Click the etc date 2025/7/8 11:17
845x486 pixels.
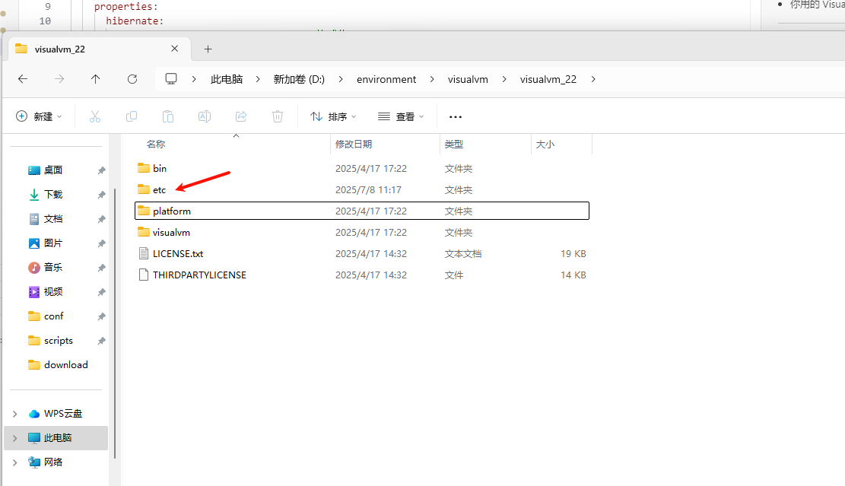click(x=368, y=189)
